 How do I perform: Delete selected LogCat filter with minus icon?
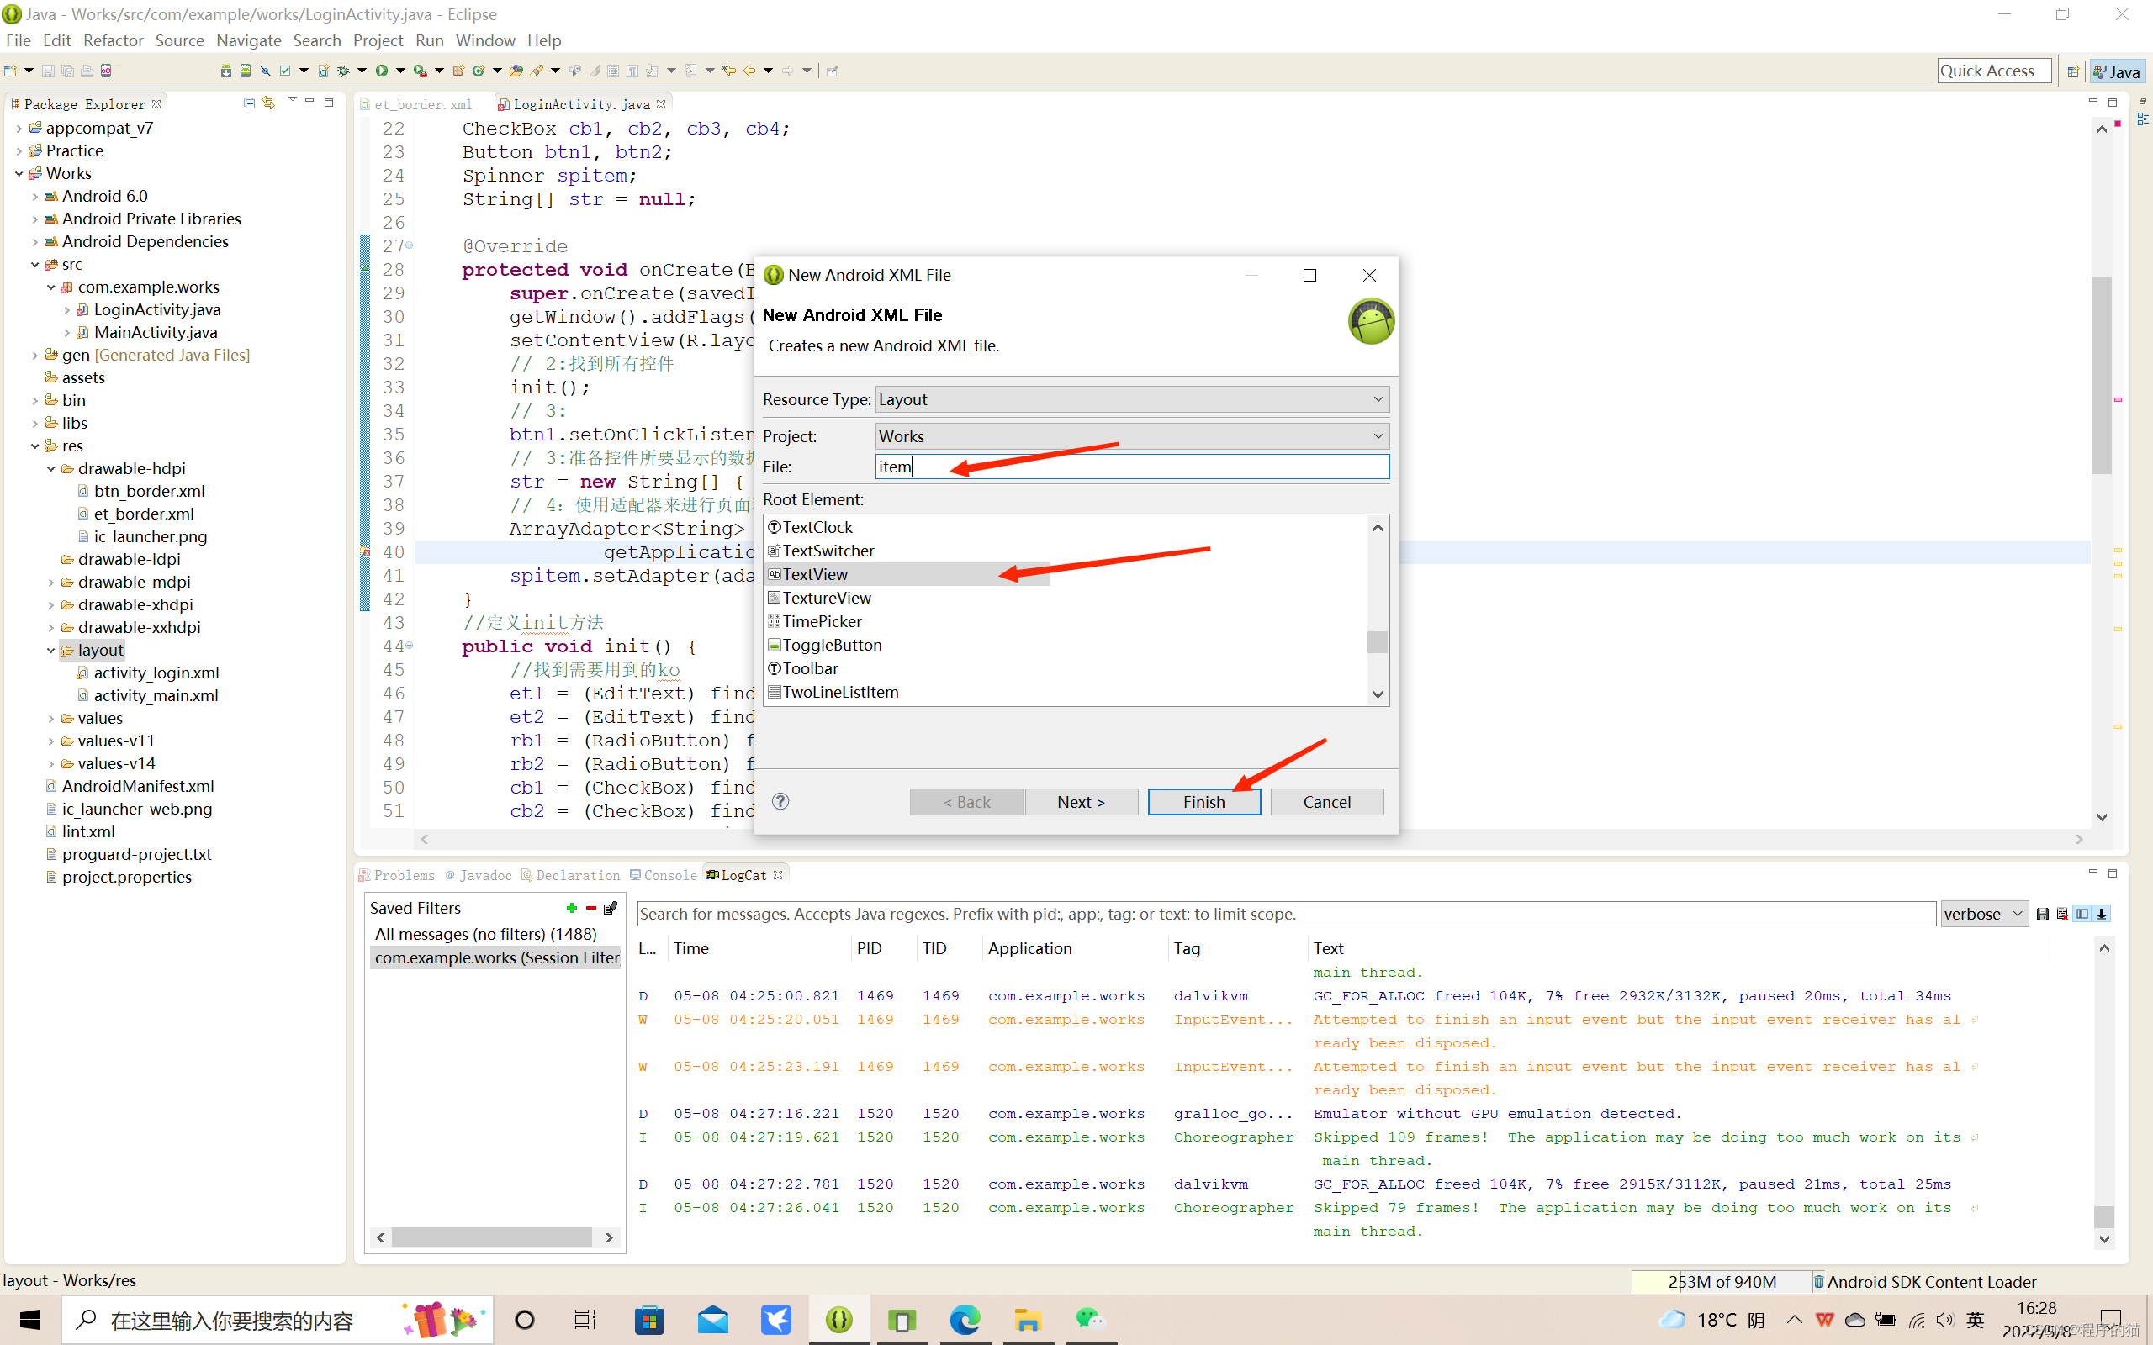coord(590,908)
